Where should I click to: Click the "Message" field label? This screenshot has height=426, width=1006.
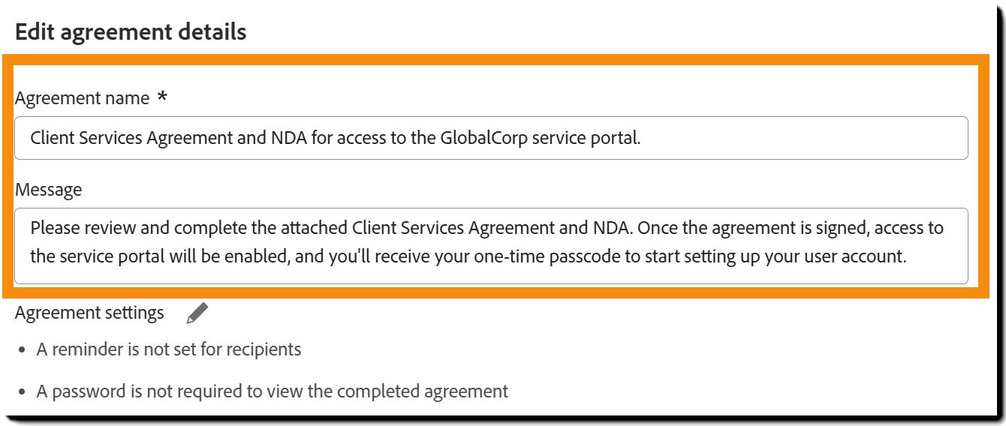click(x=48, y=190)
